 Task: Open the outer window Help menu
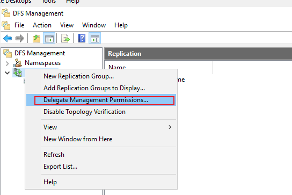[x=72, y=2]
